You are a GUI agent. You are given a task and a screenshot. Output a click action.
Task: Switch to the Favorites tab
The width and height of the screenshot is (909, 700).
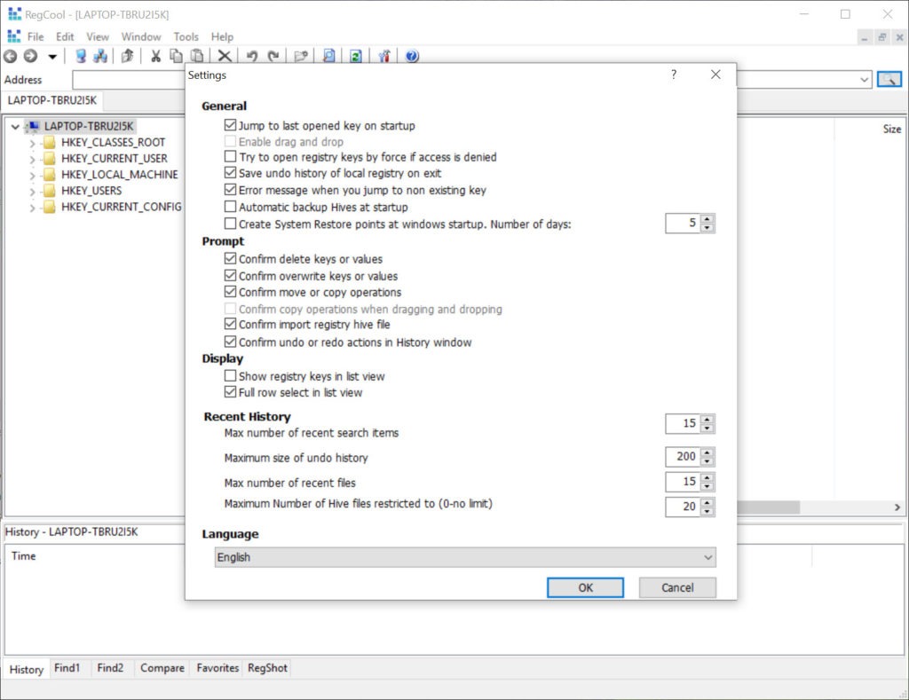coord(217,668)
